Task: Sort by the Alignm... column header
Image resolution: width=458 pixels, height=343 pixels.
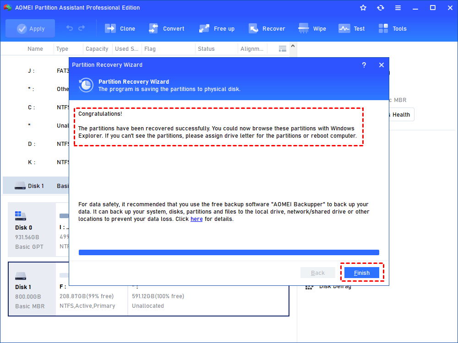Action: (252, 49)
